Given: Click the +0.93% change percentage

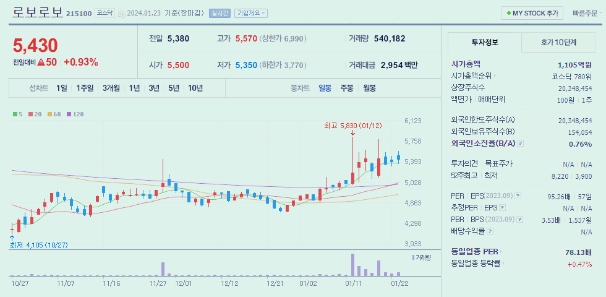Looking at the screenshot, I should [x=81, y=62].
